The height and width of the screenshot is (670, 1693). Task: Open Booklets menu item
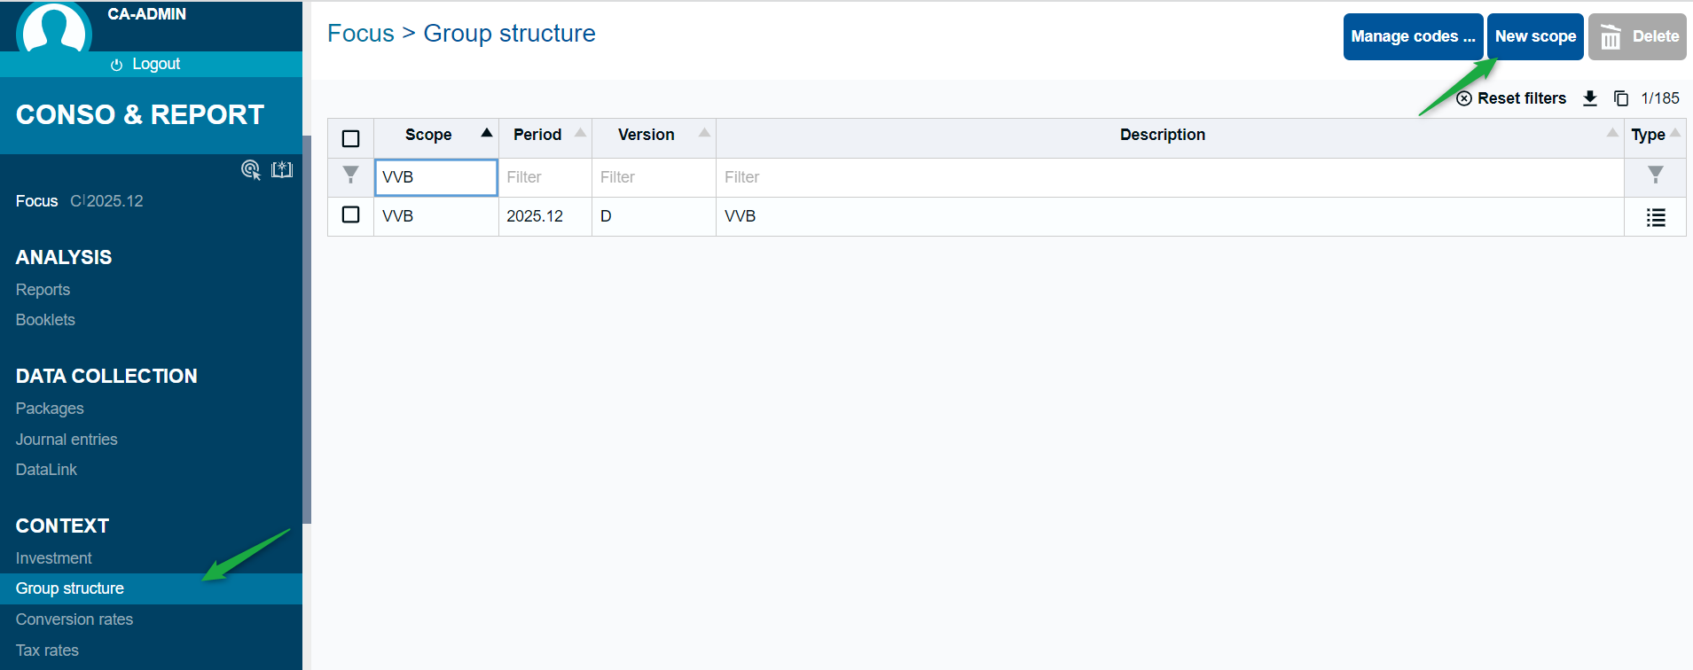45,320
